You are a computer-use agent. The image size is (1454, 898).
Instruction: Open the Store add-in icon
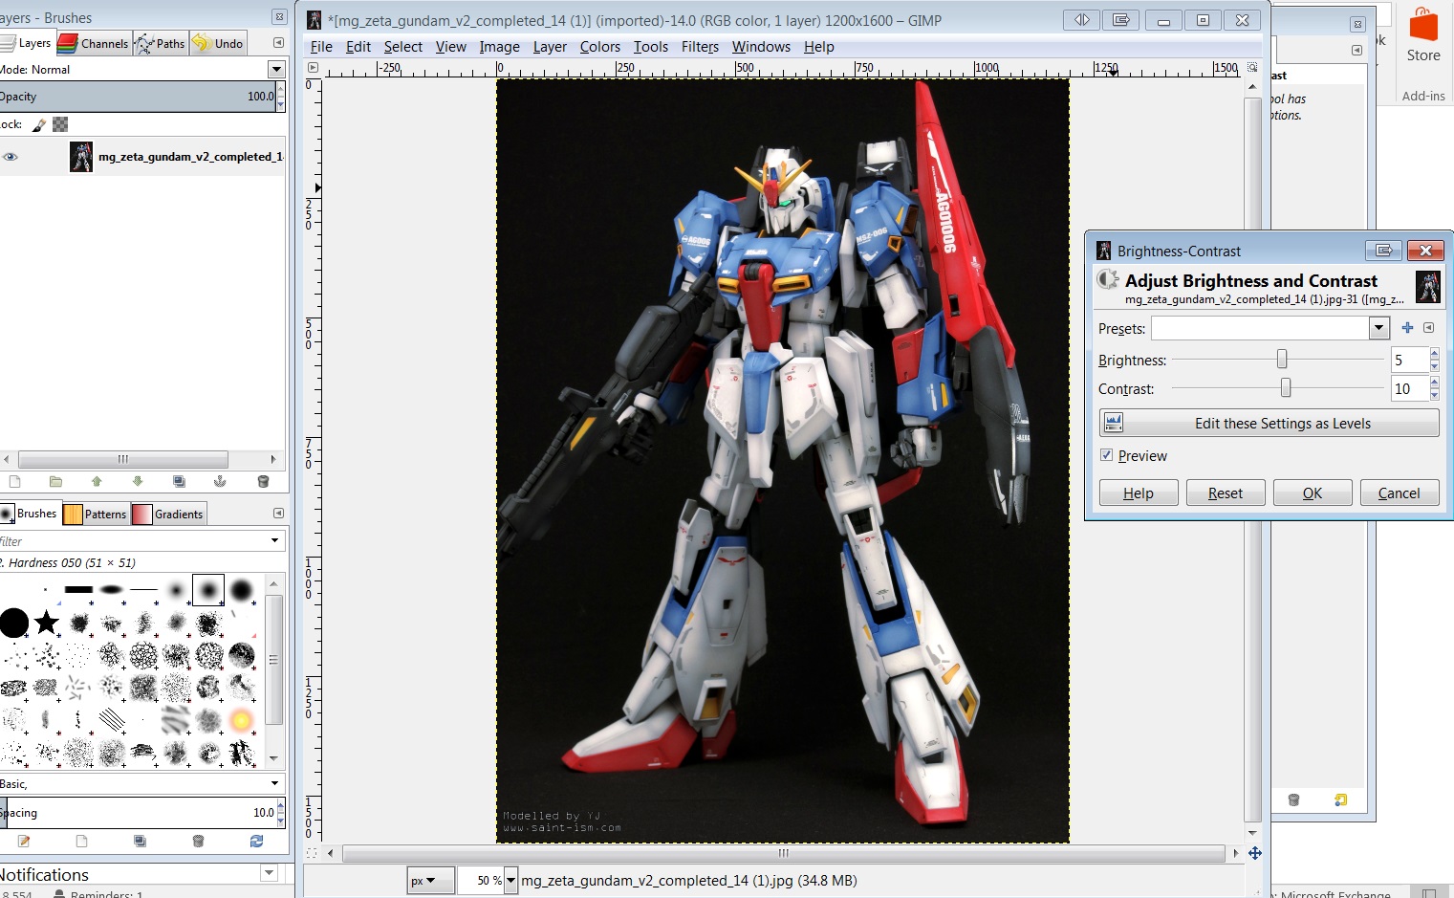(1423, 35)
